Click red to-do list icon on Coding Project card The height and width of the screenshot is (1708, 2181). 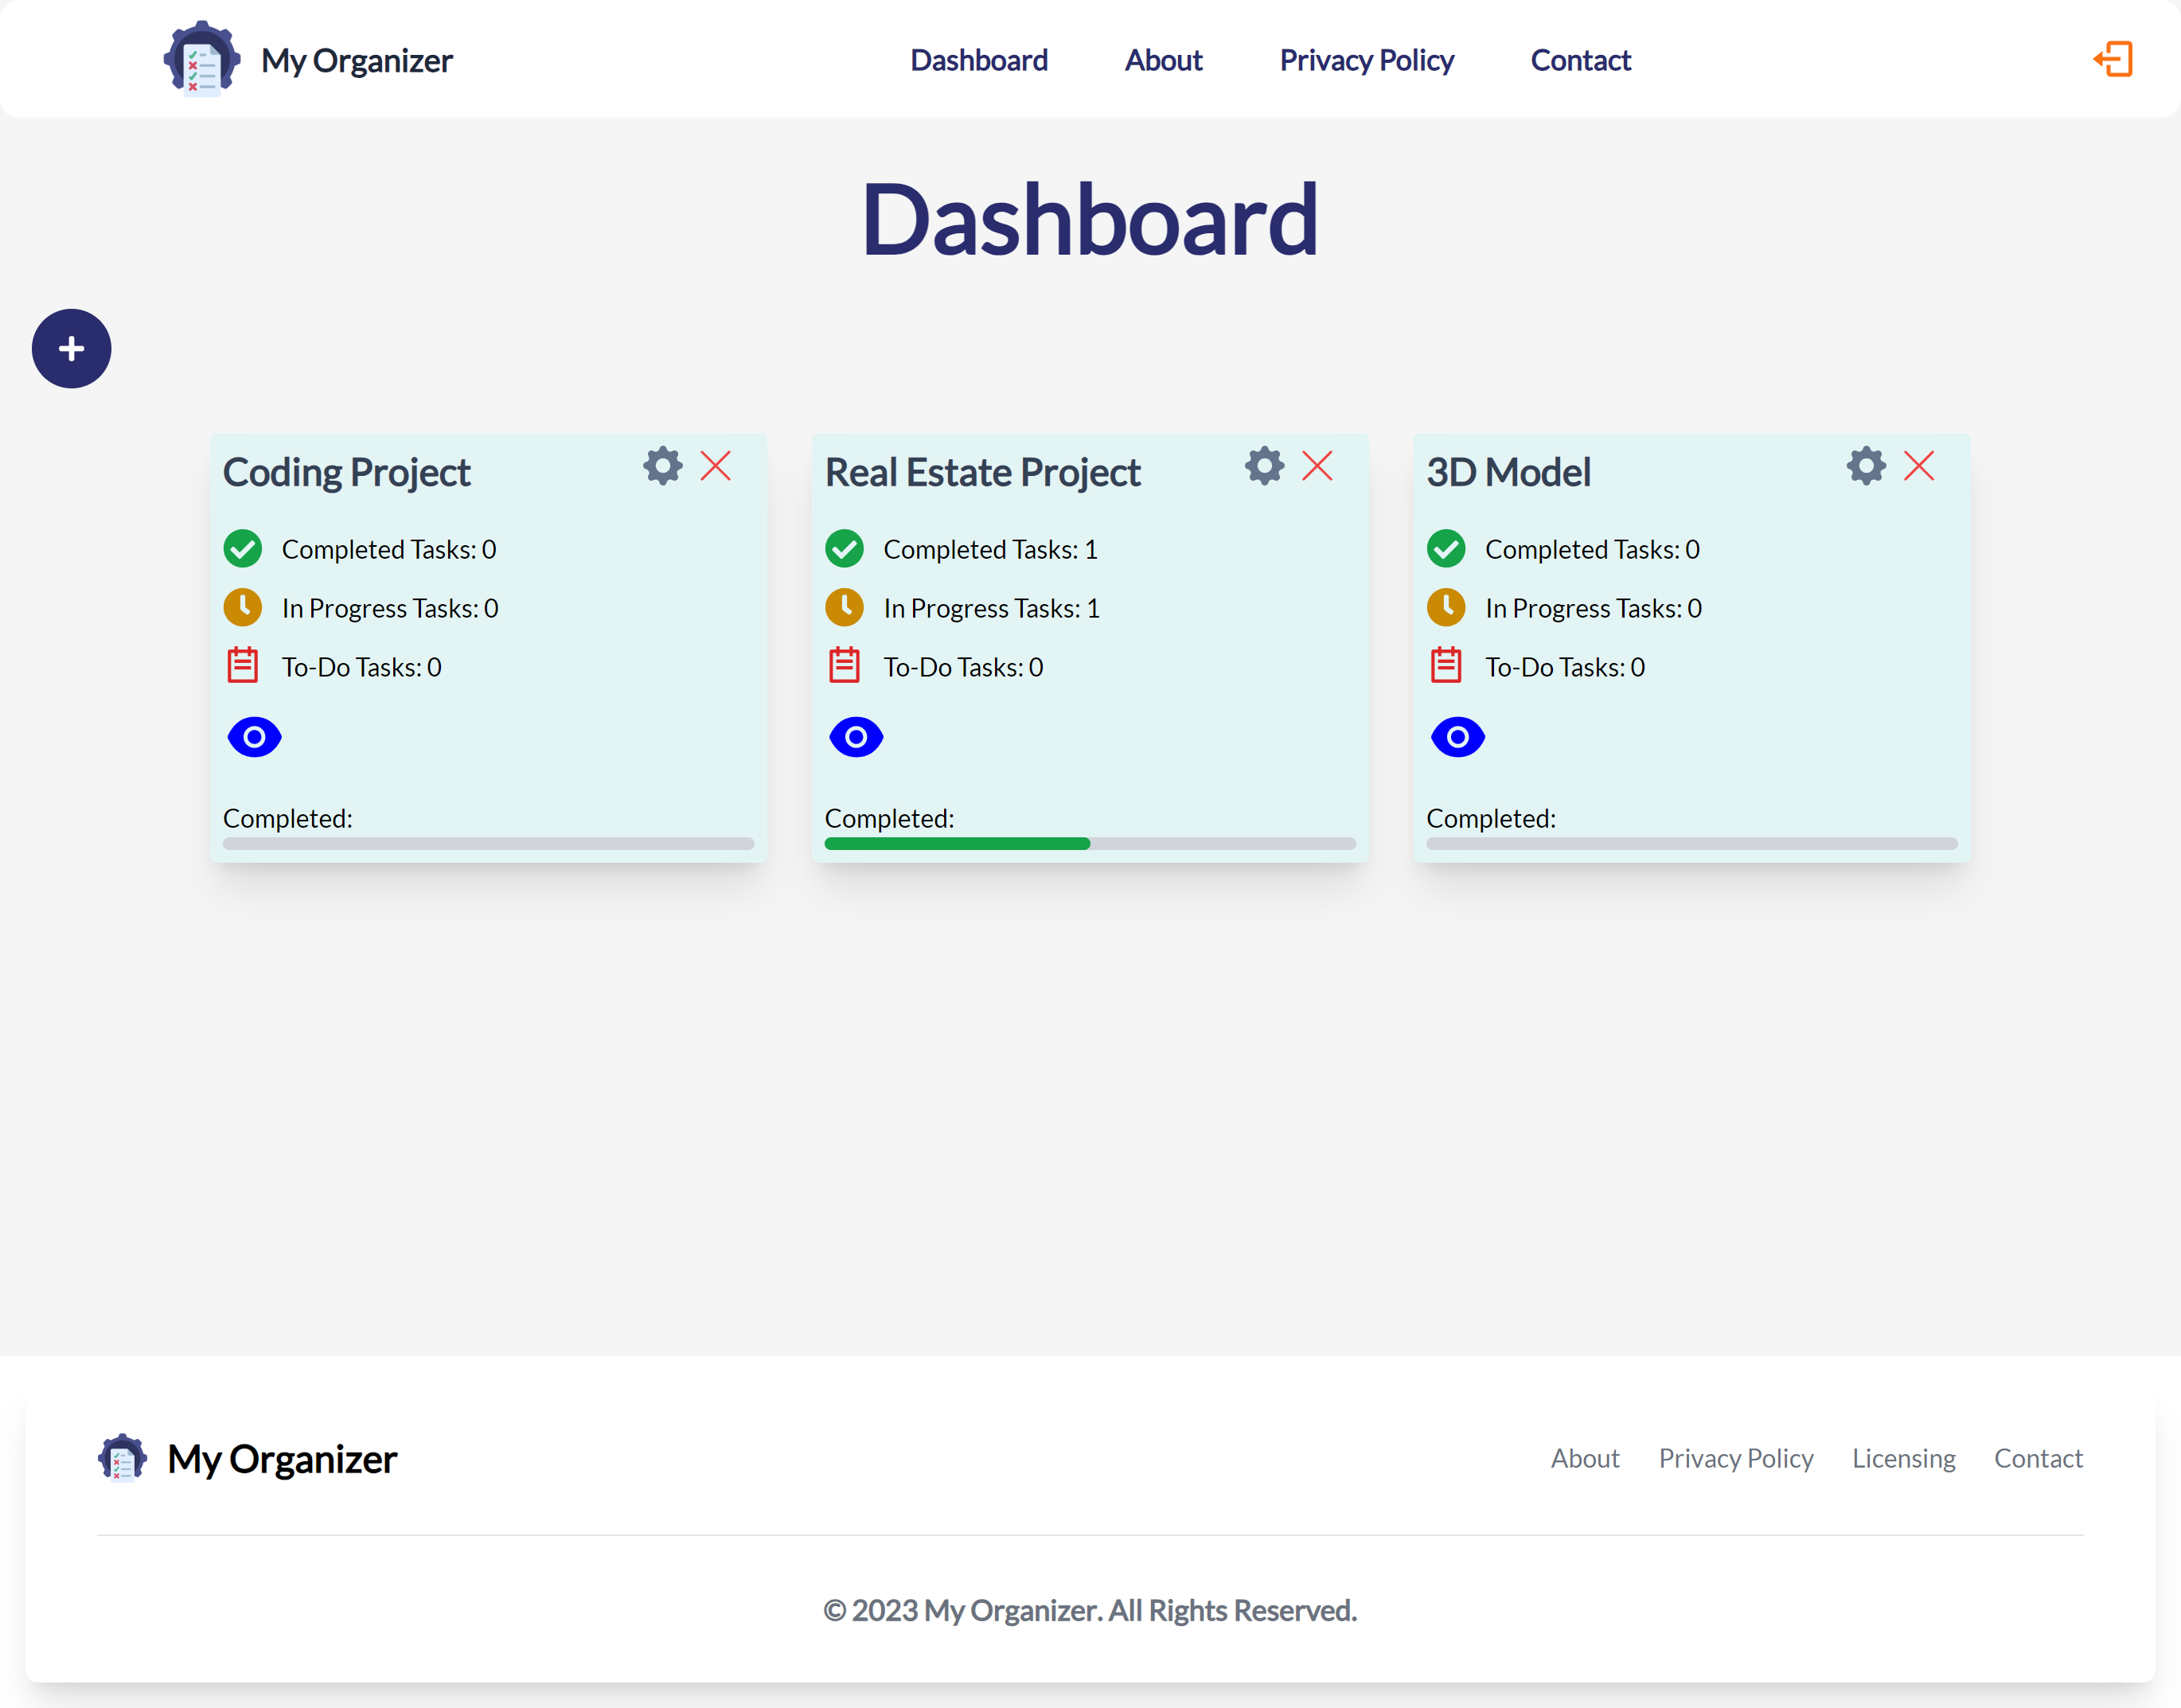[243, 665]
